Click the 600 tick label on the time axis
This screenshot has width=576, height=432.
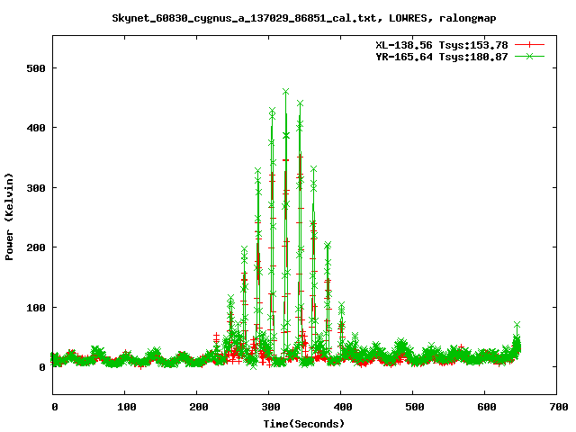487,407
